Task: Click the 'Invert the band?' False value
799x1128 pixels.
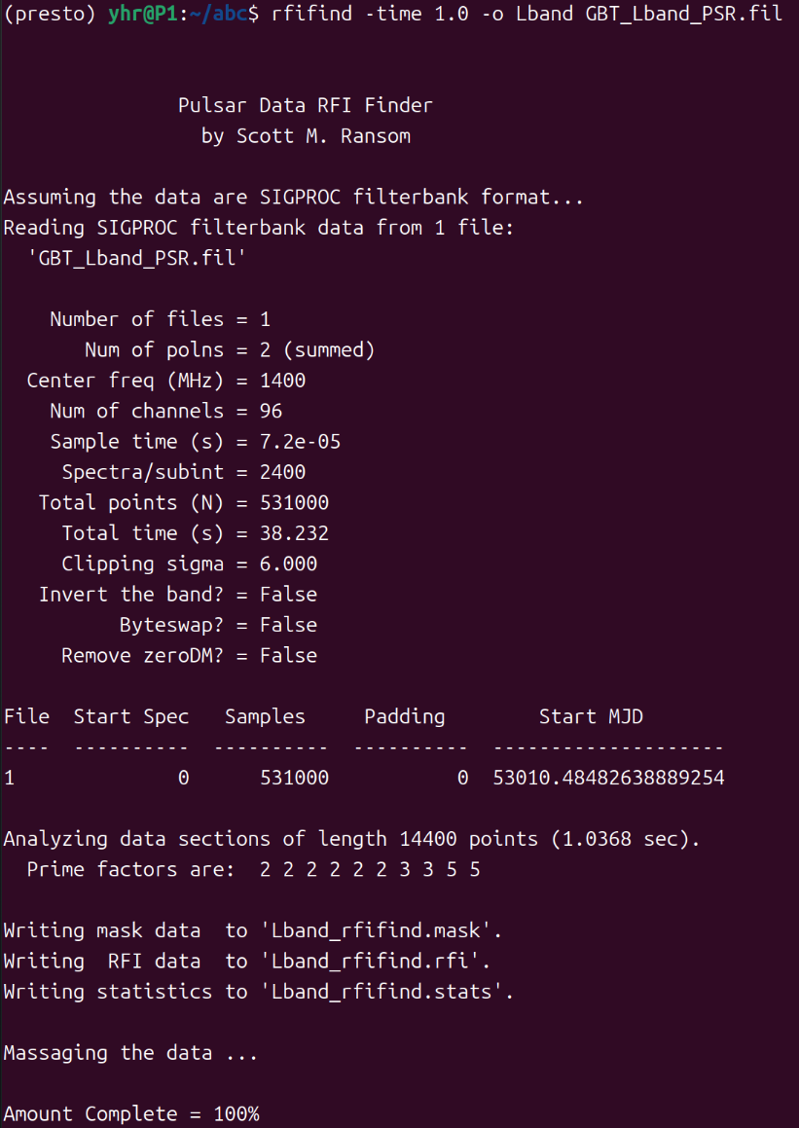Action: 288,595
